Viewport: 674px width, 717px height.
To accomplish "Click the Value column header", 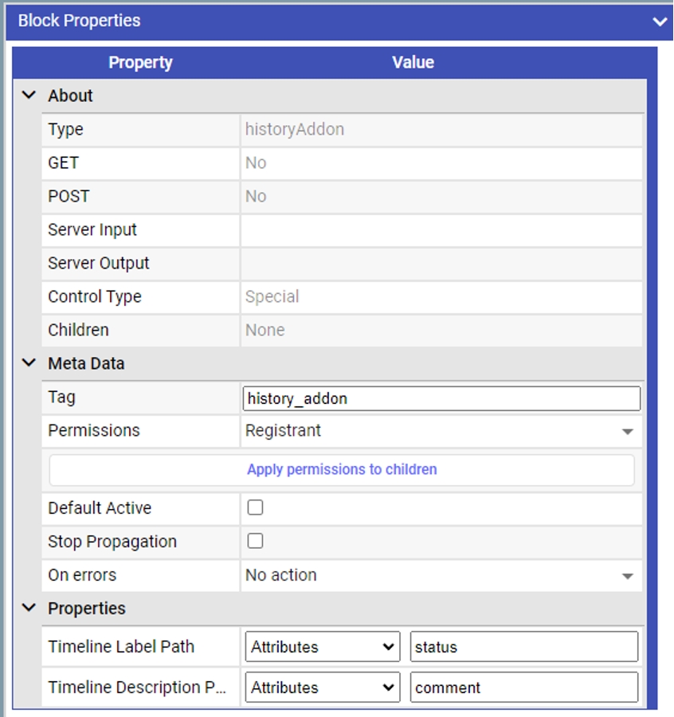I will 413,62.
